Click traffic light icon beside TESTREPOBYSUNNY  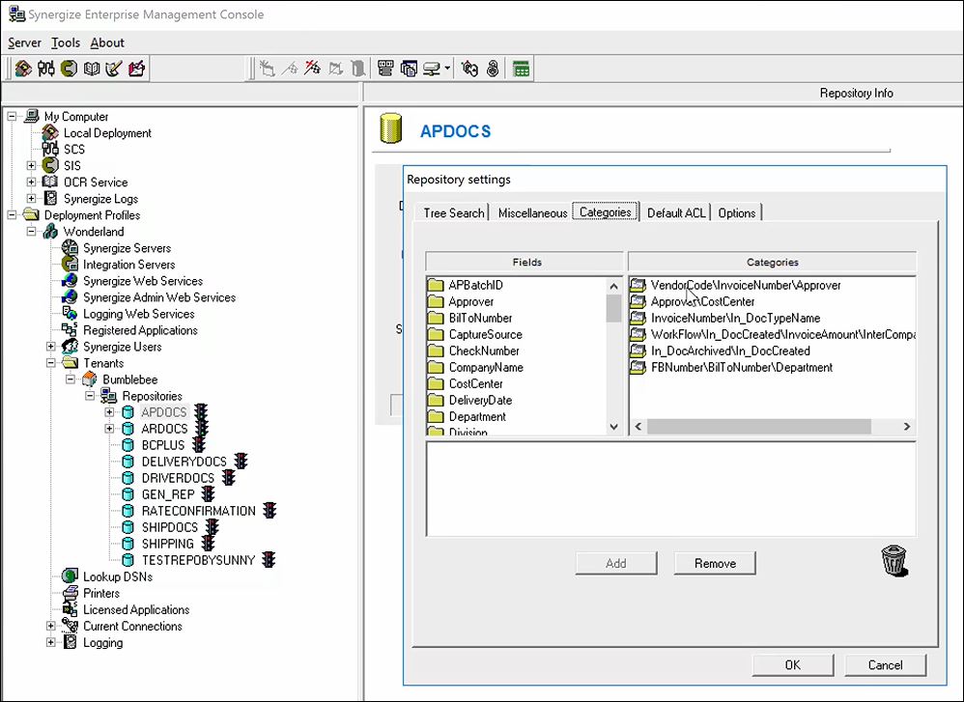pyautogui.click(x=269, y=560)
